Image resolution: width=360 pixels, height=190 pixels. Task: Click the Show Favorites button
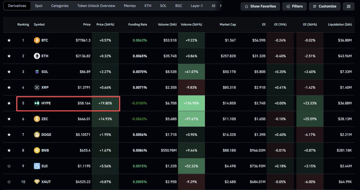point(260,6)
